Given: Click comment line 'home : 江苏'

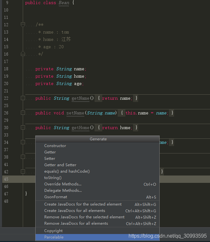Looking at the screenshot, I should (x=55, y=40).
